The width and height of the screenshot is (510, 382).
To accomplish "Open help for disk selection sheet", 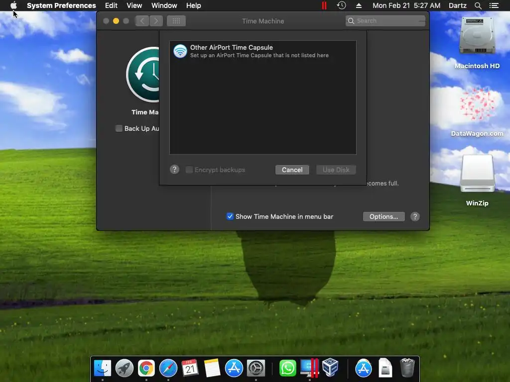I will click(x=174, y=170).
